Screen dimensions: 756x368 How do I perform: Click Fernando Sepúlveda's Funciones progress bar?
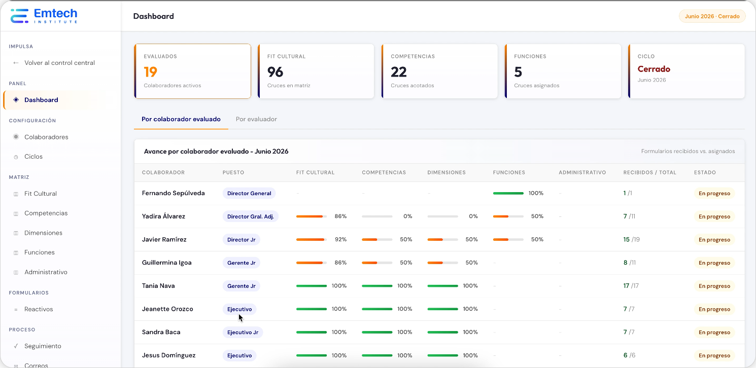coord(508,193)
